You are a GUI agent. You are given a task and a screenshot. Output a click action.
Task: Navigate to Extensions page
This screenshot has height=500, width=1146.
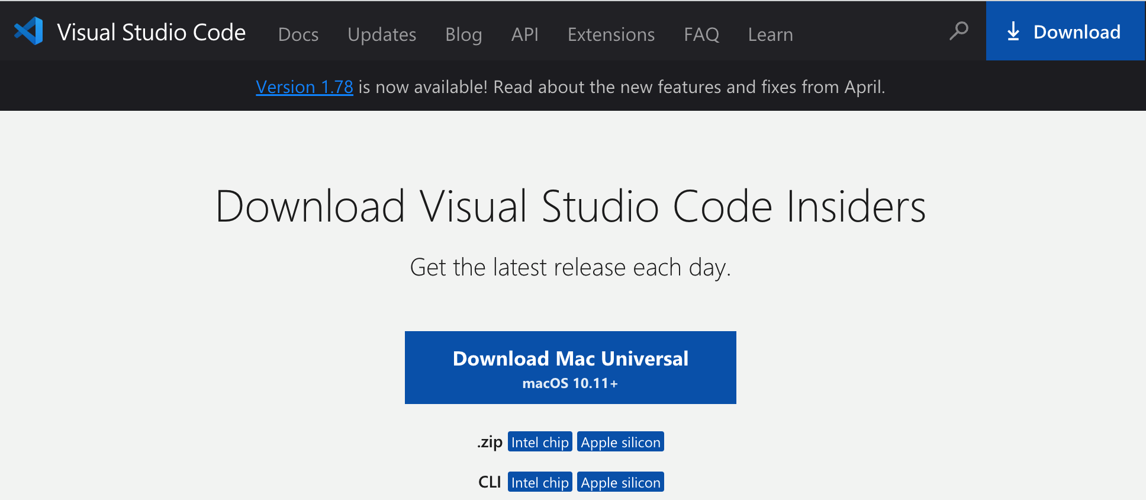click(x=611, y=34)
